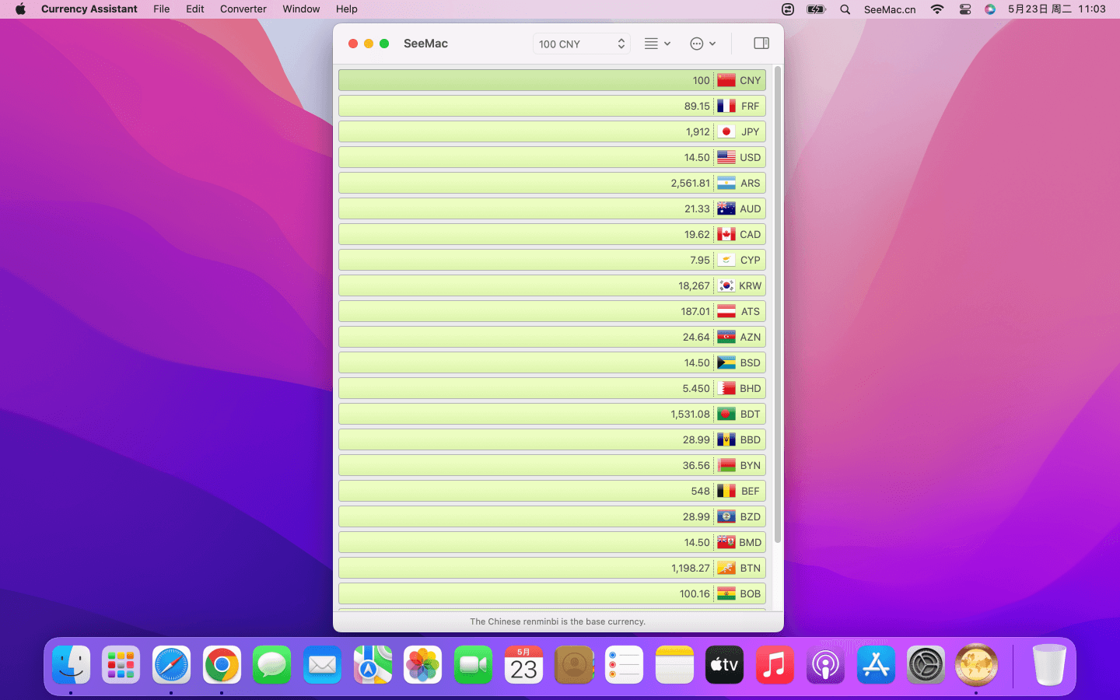Click the Belgium flag icon for BEF
Screen dimensions: 1120x700
(726, 491)
